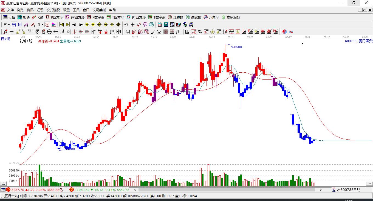Click the Shanghai index value 3237.70
The width and height of the screenshot is (373, 201).
(18, 190)
